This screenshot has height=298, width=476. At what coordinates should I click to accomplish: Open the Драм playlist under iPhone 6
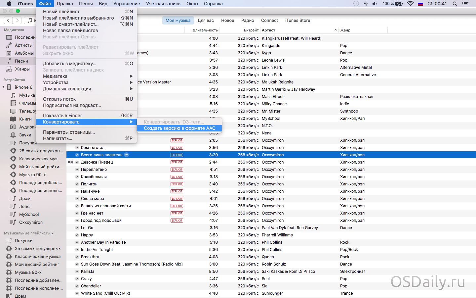click(24, 198)
